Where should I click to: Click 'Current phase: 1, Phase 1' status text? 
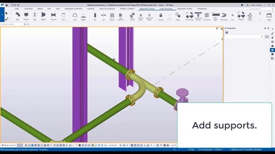click(x=210, y=150)
